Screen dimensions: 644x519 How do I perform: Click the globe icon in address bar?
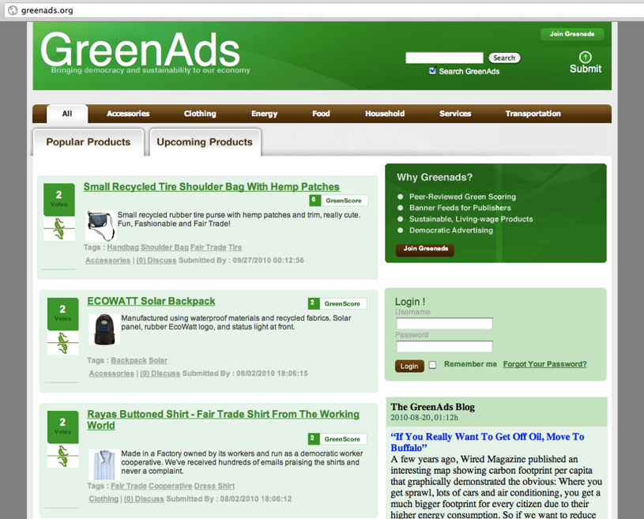(12, 10)
